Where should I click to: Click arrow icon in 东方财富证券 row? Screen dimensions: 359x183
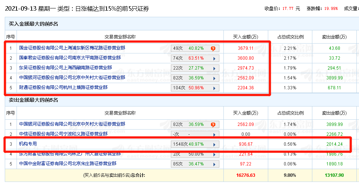[x=214, y=154]
